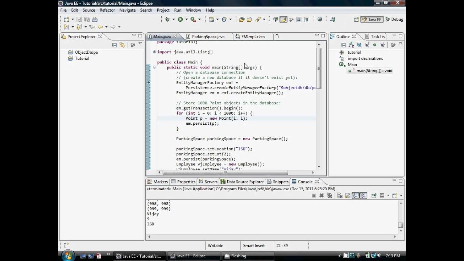Toggle Show Whitespace Characters pilcrow icon
Viewport: 464px width, 261px height.
click(307, 20)
